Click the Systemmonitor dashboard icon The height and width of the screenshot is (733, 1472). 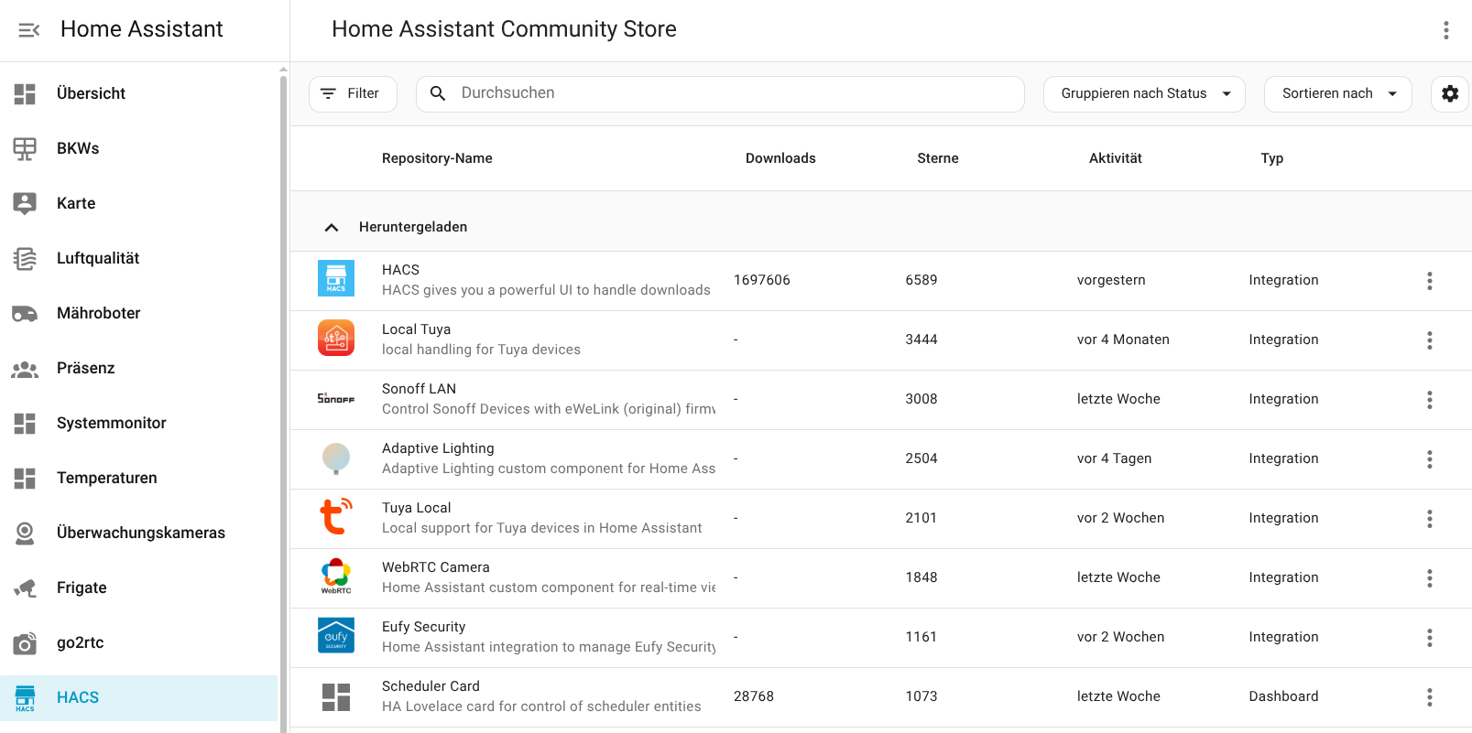[x=25, y=423]
